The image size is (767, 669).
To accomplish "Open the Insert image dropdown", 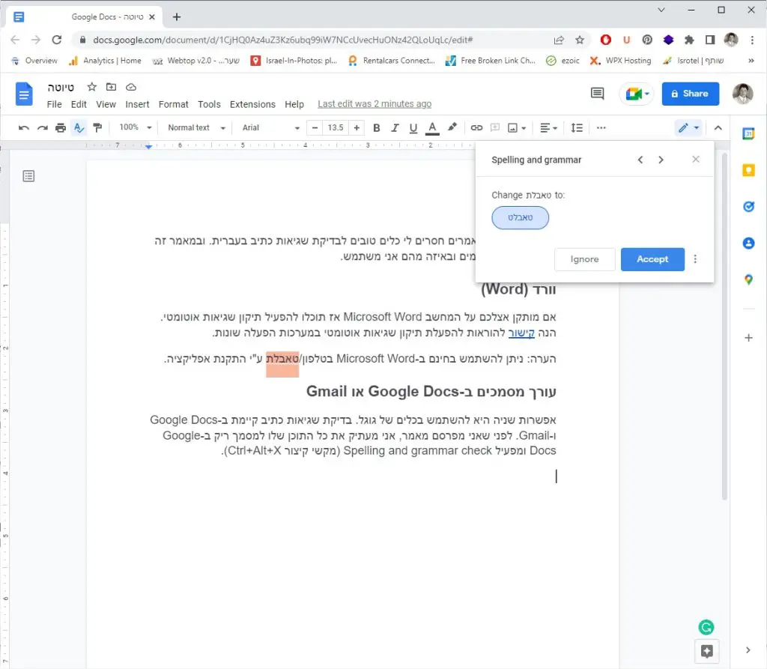I will 517,127.
